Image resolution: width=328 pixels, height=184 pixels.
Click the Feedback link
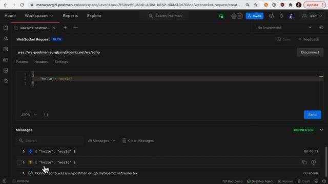(309, 39)
